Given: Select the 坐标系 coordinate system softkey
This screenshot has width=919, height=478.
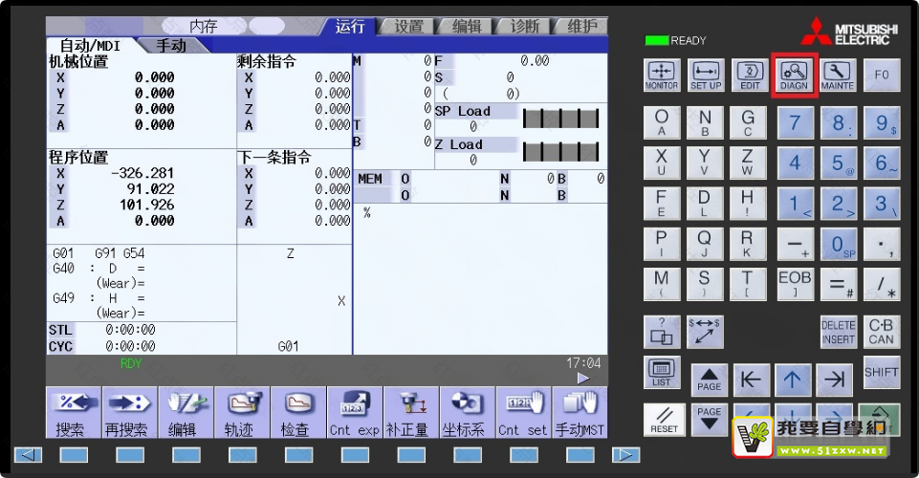Looking at the screenshot, I should tap(464, 412).
